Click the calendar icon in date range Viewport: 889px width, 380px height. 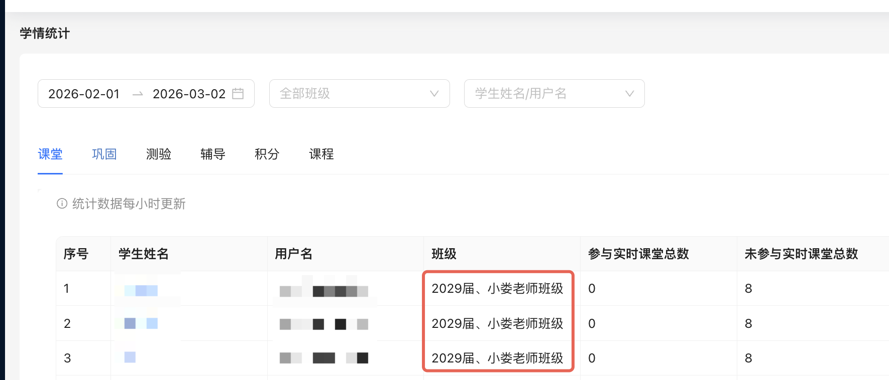point(238,94)
